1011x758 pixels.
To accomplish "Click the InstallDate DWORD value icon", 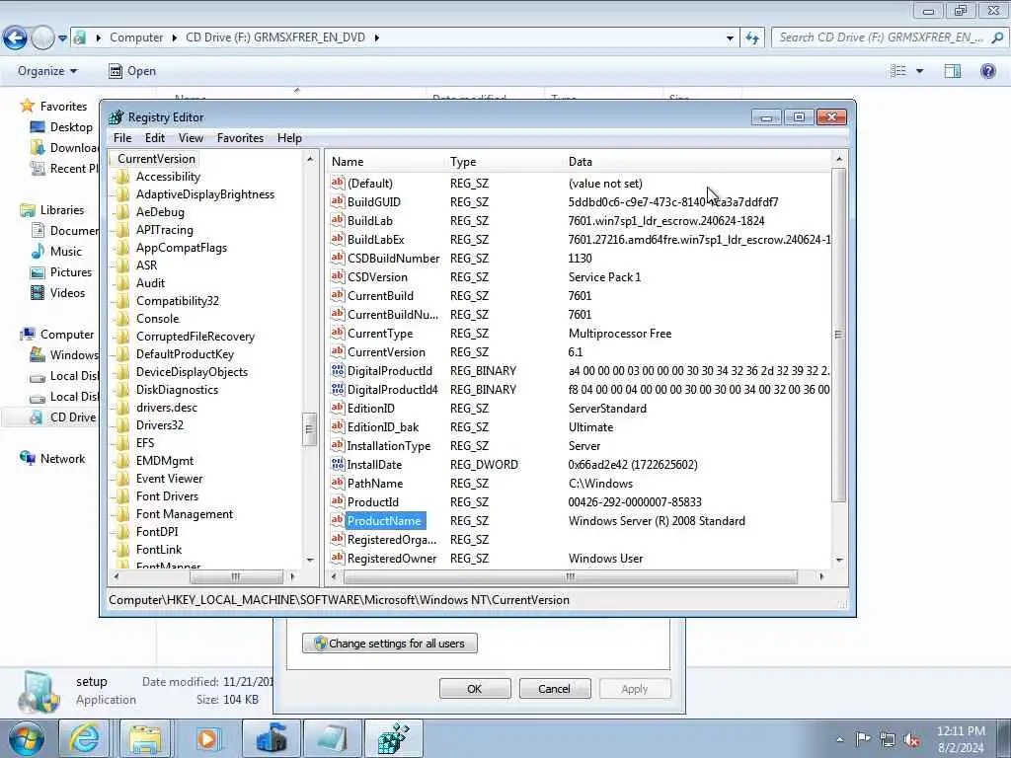I will click(338, 464).
